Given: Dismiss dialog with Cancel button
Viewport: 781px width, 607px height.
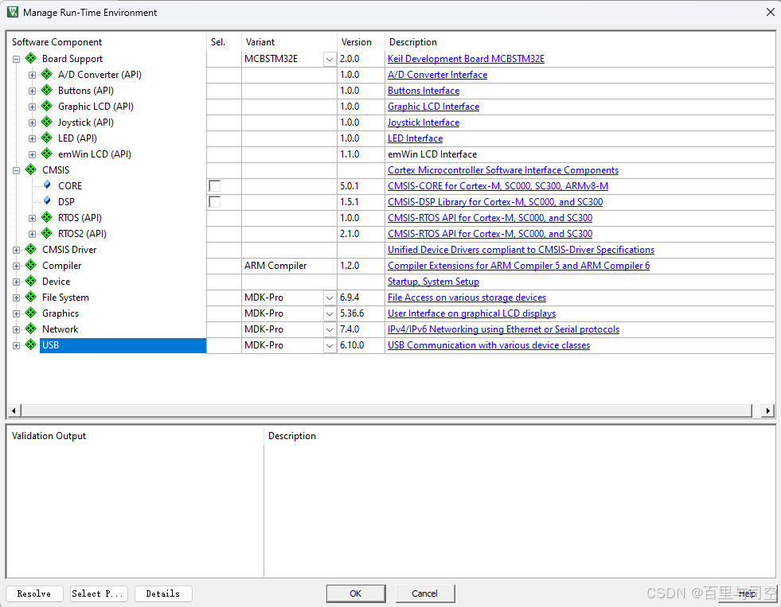Looking at the screenshot, I should (425, 593).
